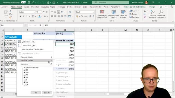175x98 pixels.
Task: Uncheck the RS checkbox
Action: point(25,82)
